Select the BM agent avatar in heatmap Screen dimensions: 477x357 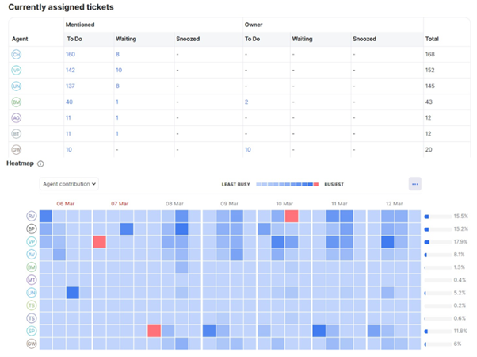click(x=32, y=267)
